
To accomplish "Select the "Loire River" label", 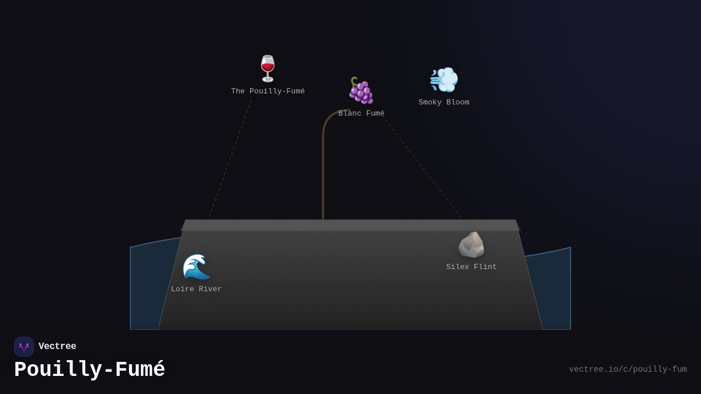I will click(x=196, y=290).
